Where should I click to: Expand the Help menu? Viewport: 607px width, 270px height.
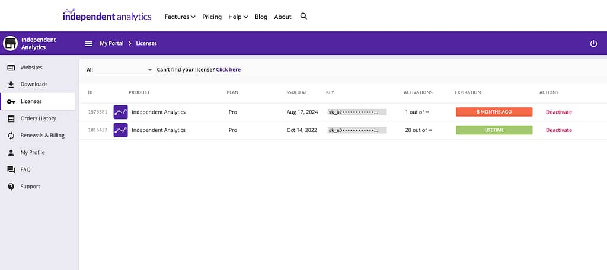238,17
